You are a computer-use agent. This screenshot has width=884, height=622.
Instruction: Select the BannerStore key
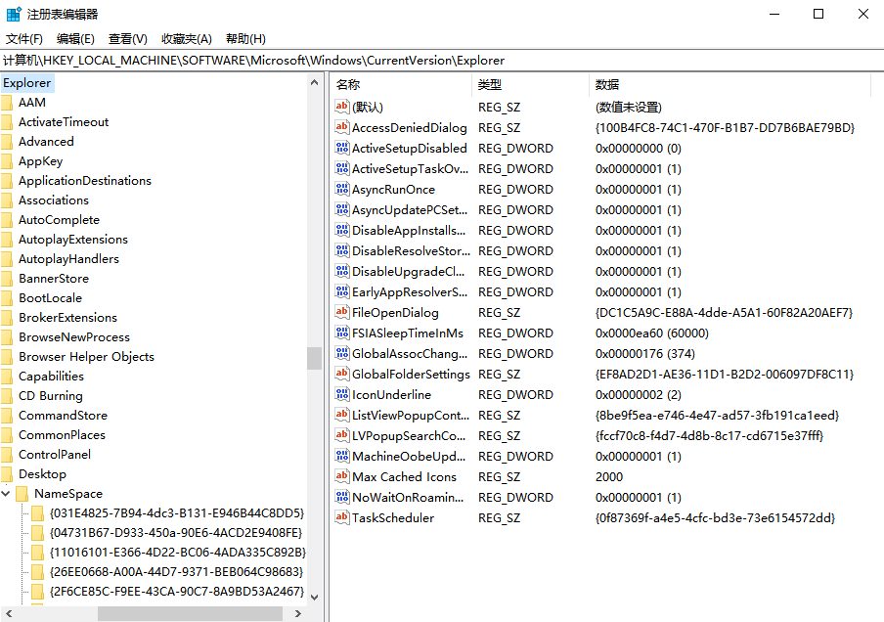(x=54, y=279)
